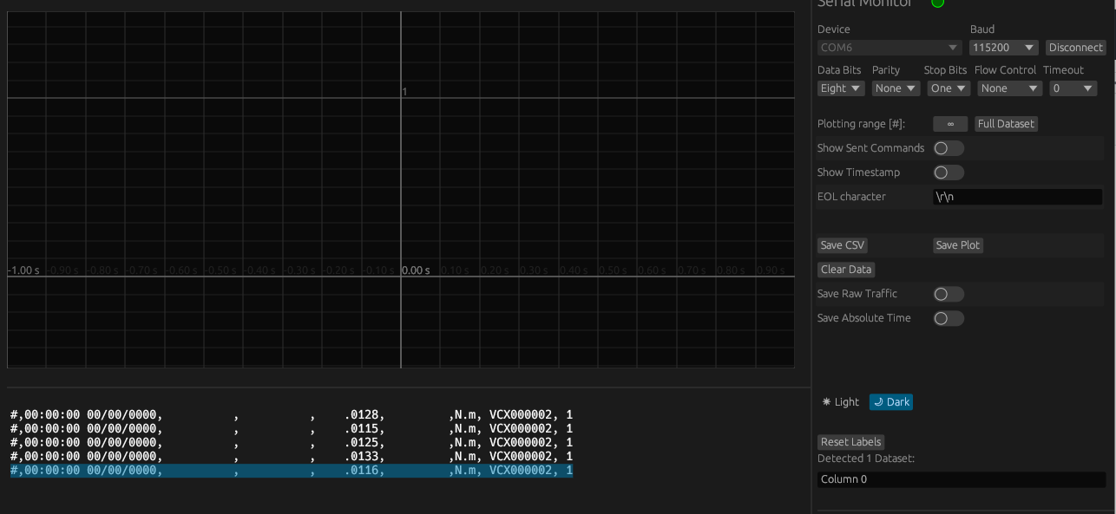This screenshot has width=1116, height=514.
Task: Select the serial line with value .0133
Action: (292, 457)
